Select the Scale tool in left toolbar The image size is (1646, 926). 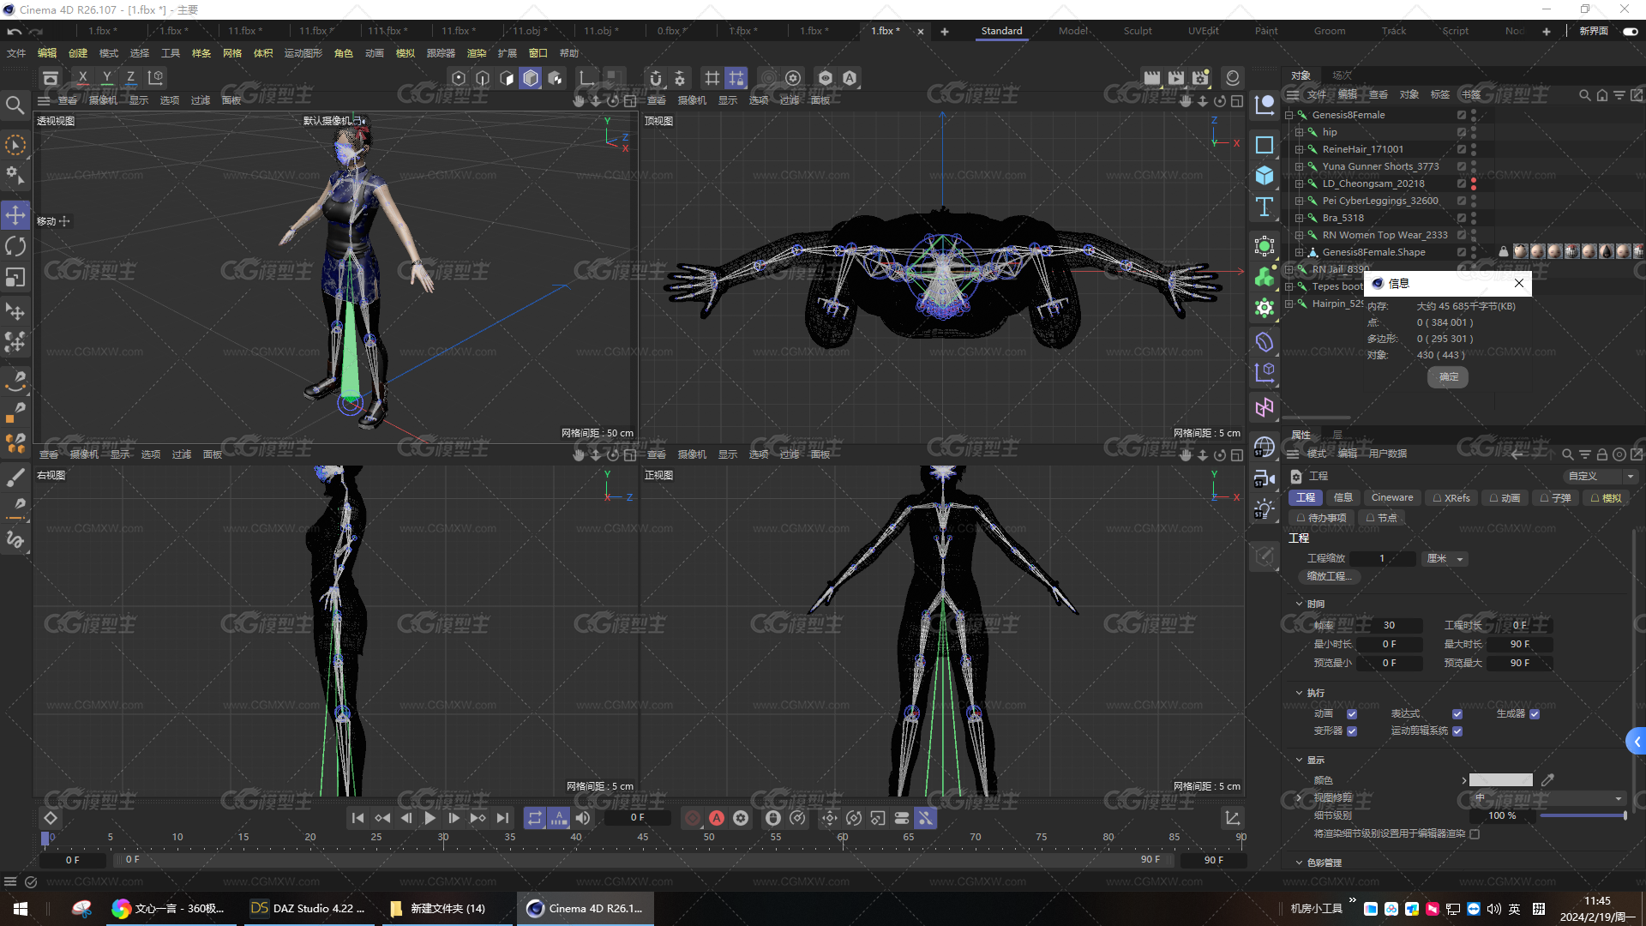(x=15, y=278)
